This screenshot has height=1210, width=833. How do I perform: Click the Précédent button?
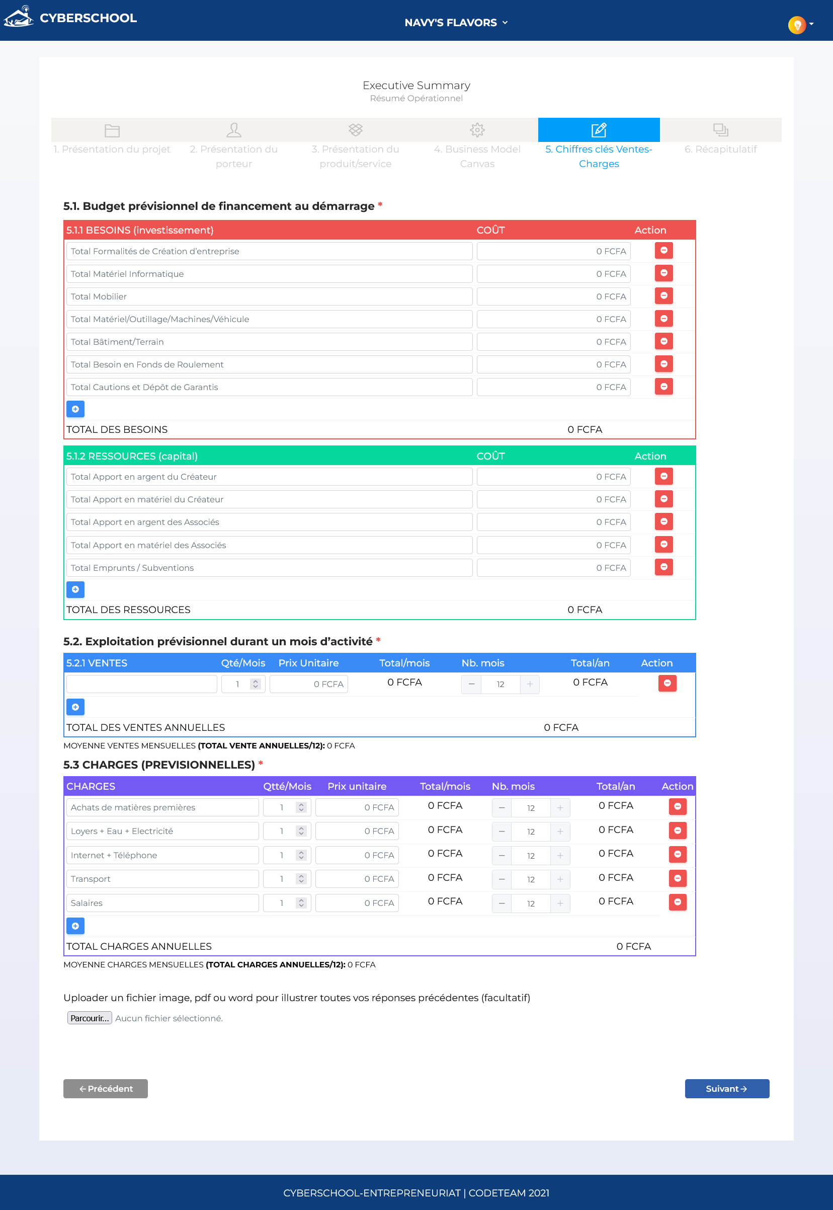[x=106, y=1088]
